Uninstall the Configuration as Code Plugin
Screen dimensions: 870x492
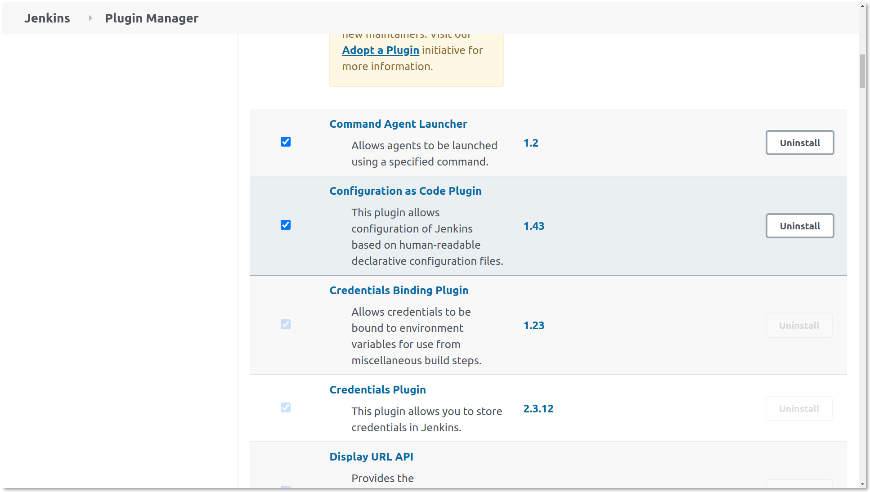coord(800,226)
